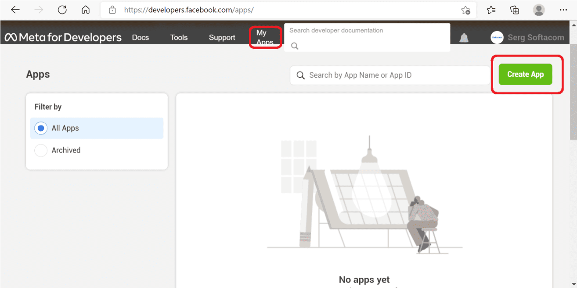Click the No apps yet text
The height and width of the screenshot is (290, 577).
pyautogui.click(x=364, y=279)
